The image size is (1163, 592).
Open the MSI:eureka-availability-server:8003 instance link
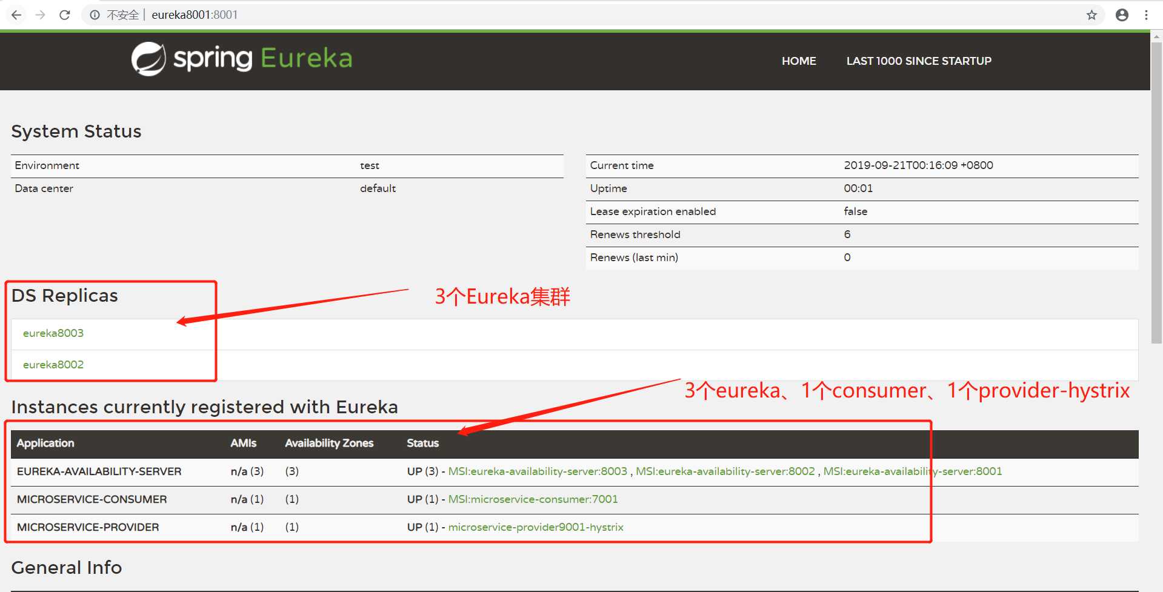(x=538, y=471)
